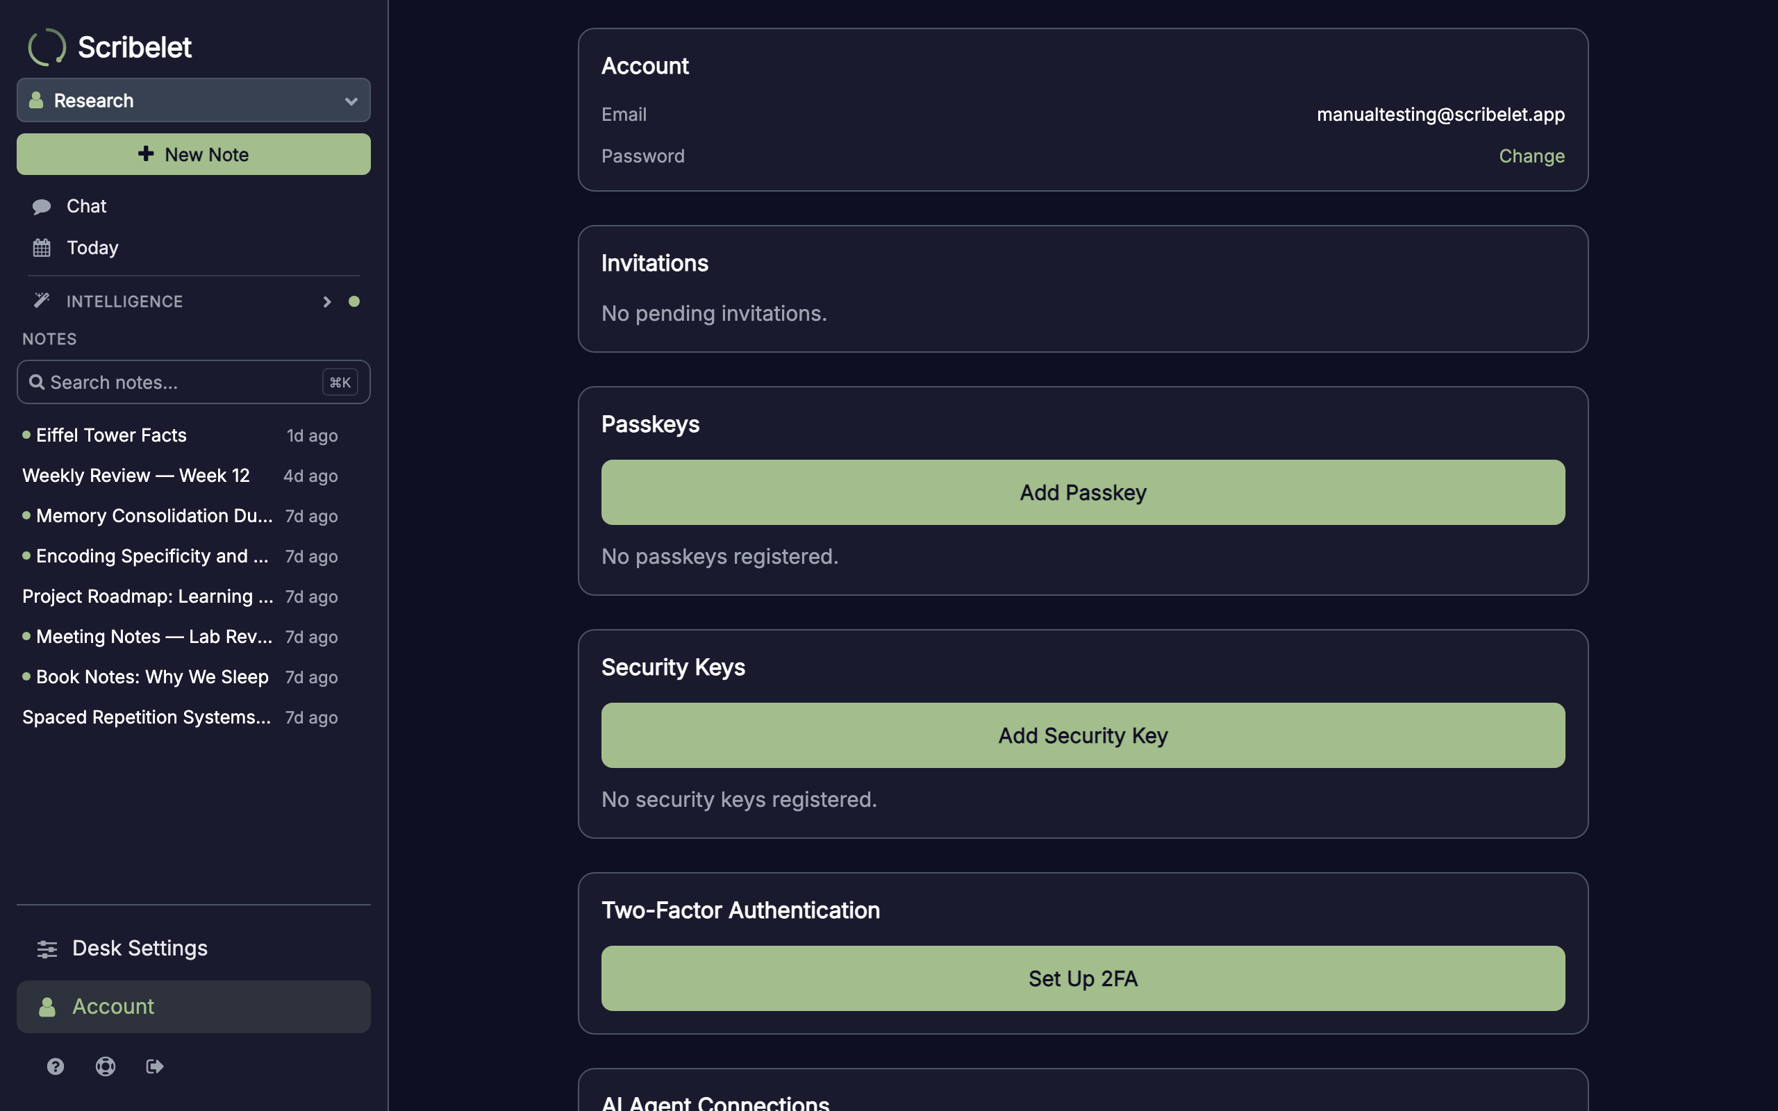The width and height of the screenshot is (1778, 1111).
Task: Click the No pending invitations text
Action: [x=713, y=314]
